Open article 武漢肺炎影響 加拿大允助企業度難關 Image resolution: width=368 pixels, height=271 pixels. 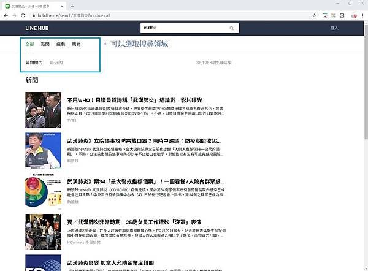[x=110, y=263]
